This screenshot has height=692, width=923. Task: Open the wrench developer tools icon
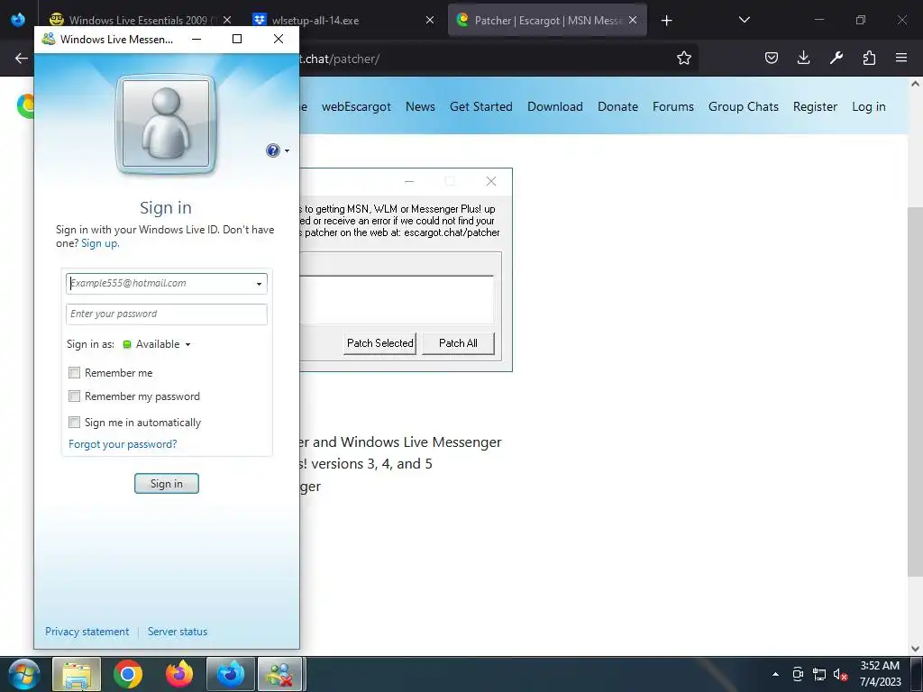point(836,58)
